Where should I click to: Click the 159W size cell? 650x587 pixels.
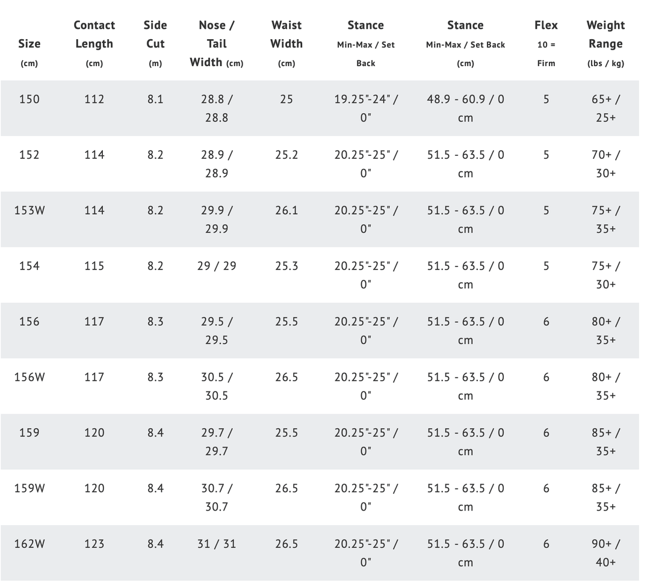(x=29, y=488)
